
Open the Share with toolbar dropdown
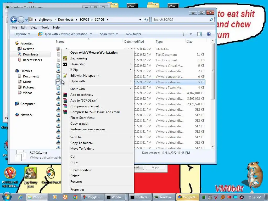pyautogui.click(x=109, y=34)
